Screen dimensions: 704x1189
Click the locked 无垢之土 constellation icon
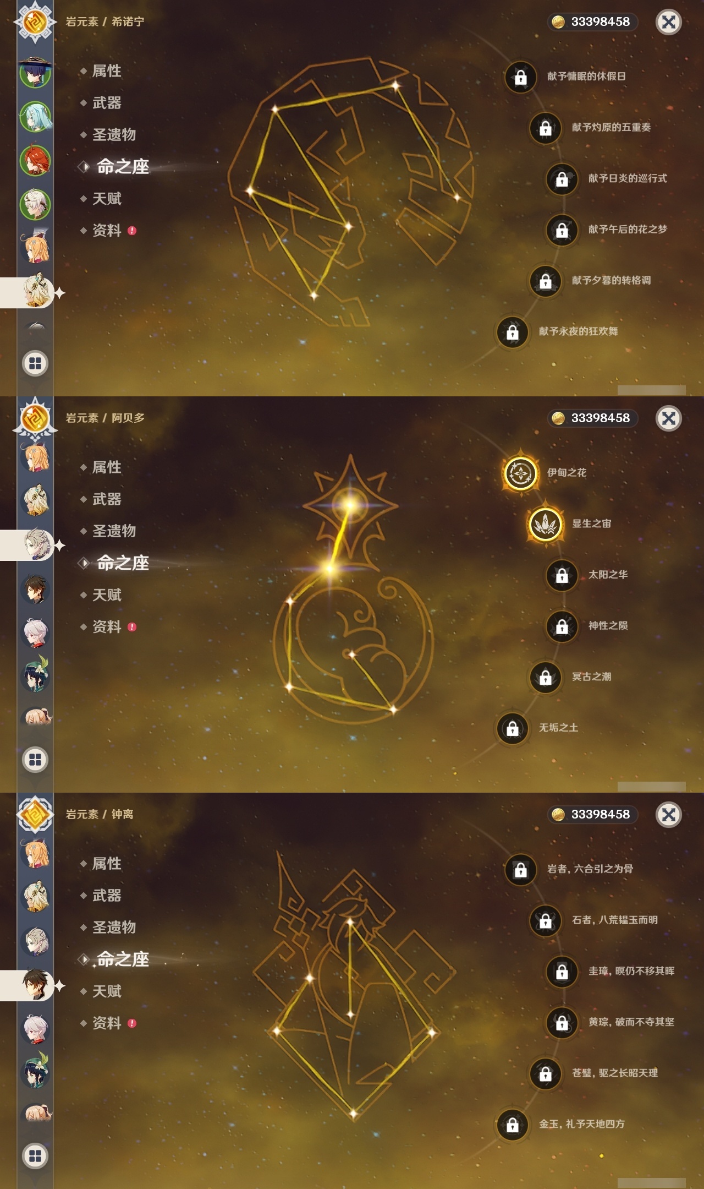(x=512, y=728)
